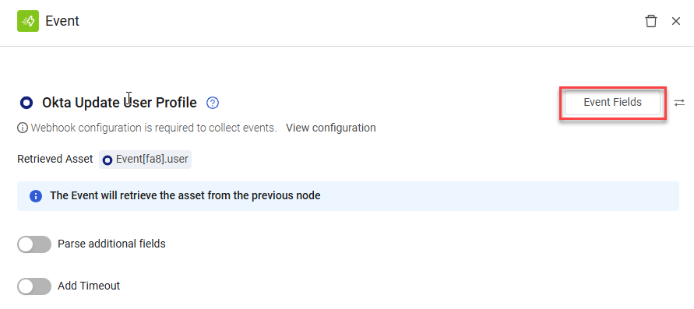This screenshot has width=694, height=309.
Task: Click the Okta logo beside Update User Profile
Action: (x=26, y=103)
